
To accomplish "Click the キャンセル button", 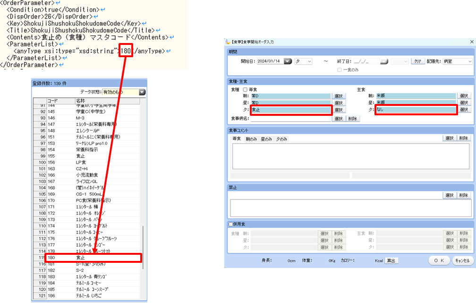I will tap(462, 261).
